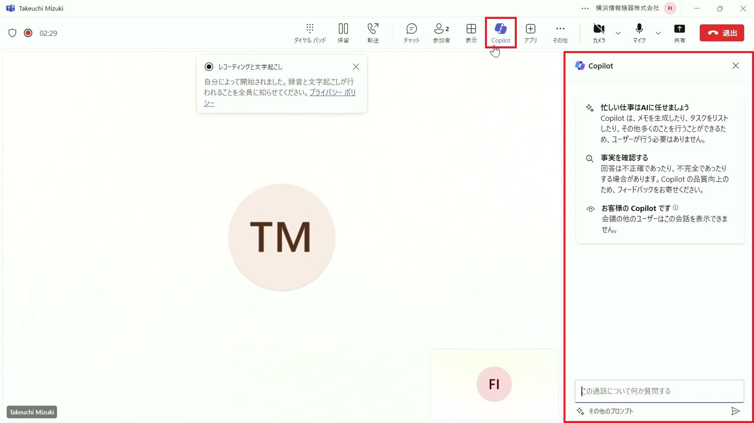Open the chat (チャット) panel

pyautogui.click(x=412, y=33)
